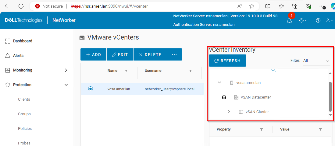Select the vcsa.amer.lan radio button

[91, 89]
